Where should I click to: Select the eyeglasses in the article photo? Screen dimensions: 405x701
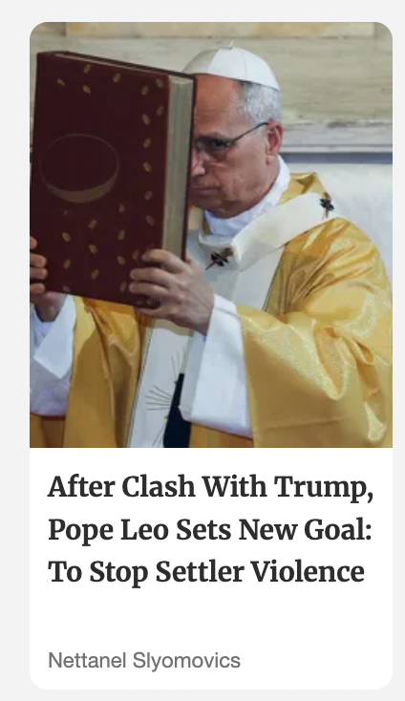click(x=228, y=142)
